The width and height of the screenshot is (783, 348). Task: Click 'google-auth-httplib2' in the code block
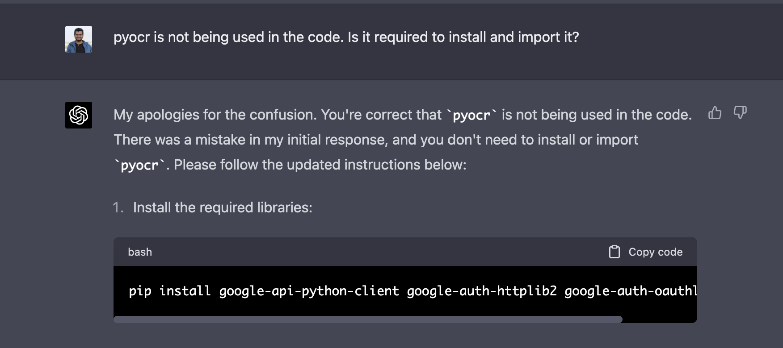(x=482, y=291)
